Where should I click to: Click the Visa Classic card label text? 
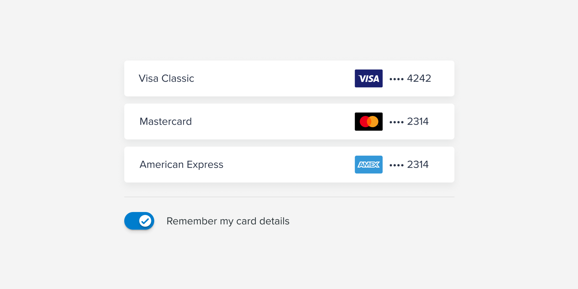tap(167, 78)
